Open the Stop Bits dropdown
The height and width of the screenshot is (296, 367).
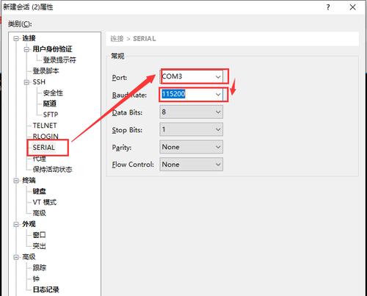(x=192, y=129)
